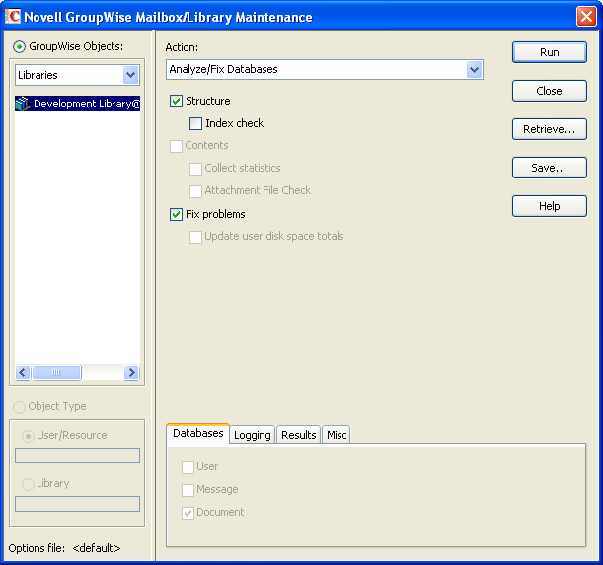Click the Retrieve... button

pos(549,129)
